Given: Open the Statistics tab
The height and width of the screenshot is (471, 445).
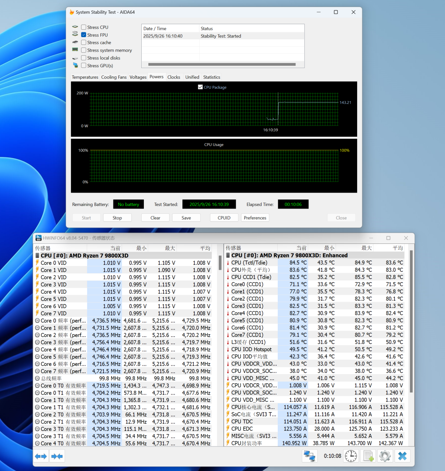Looking at the screenshot, I should click(211, 77).
